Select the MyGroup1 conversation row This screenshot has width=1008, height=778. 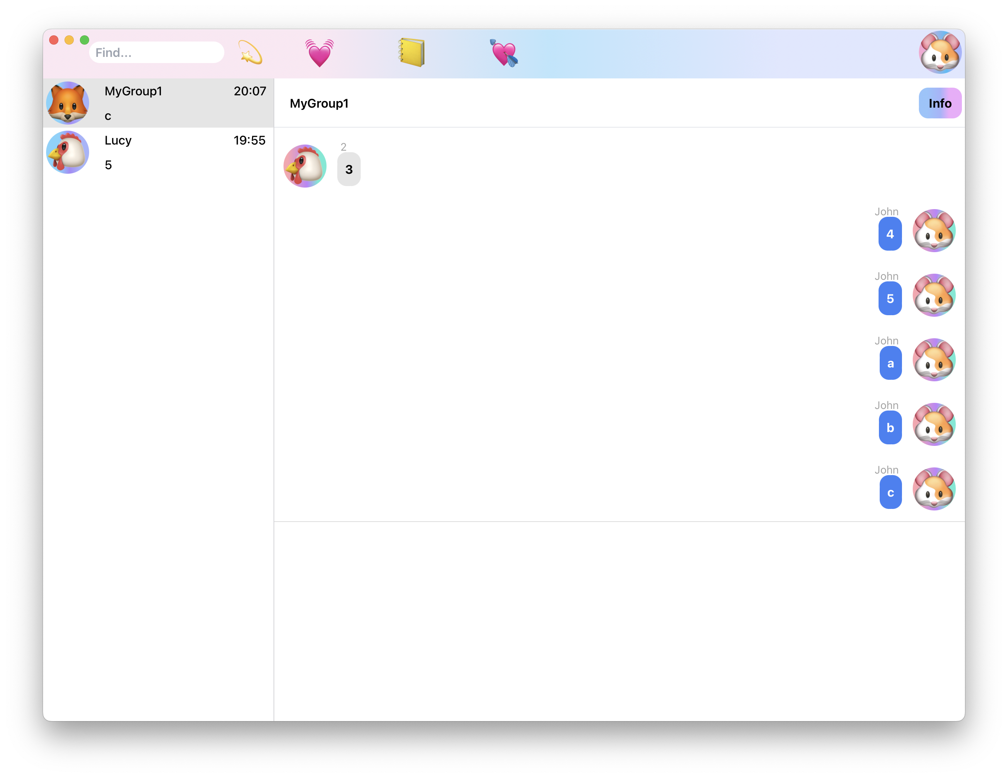[x=185, y=103]
